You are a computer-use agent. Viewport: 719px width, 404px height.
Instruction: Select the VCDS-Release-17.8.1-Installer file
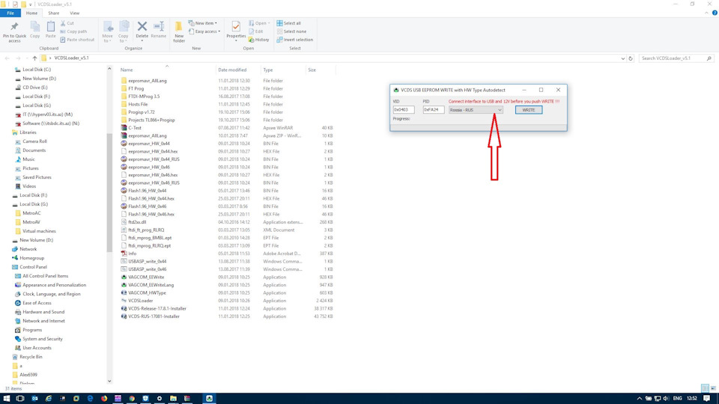(x=154, y=309)
